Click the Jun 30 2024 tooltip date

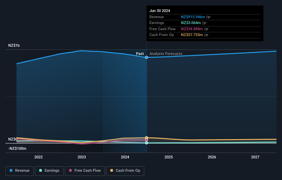point(159,11)
